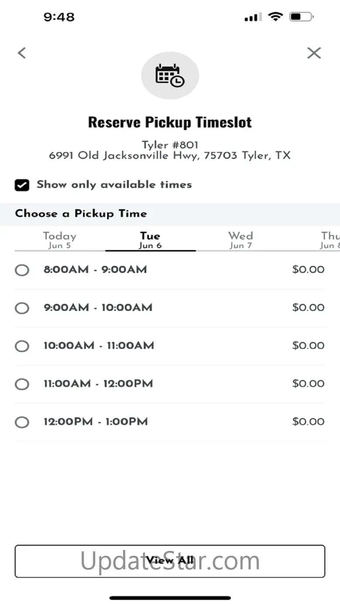Pick the 11:00AM - 12:00PM radio button

tap(22, 384)
